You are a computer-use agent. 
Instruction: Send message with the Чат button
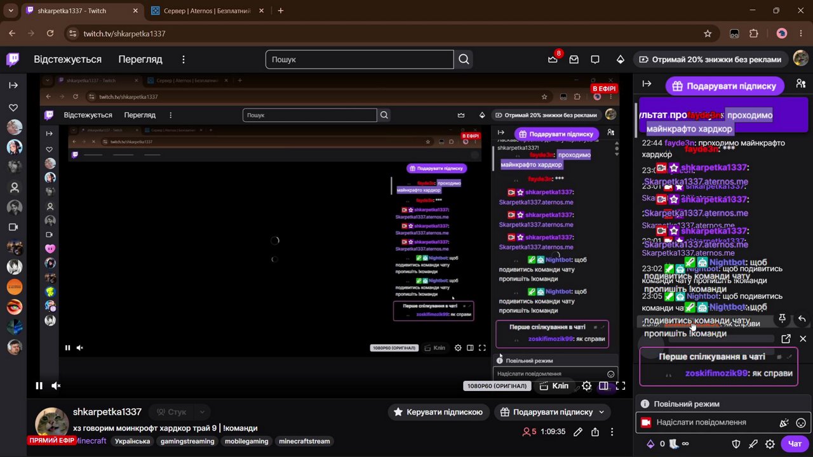[x=795, y=444]
